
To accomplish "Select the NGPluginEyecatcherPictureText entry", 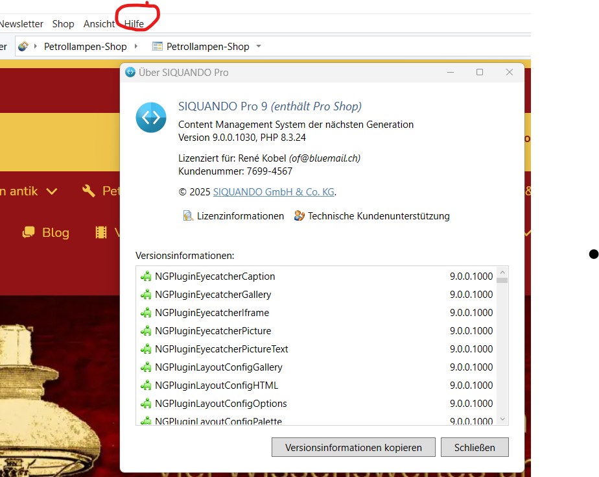I will pyautogui.click(x=317, y=349).
